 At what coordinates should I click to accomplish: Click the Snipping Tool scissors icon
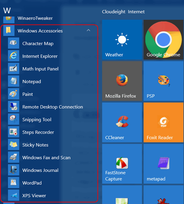[x=13, y=119]
